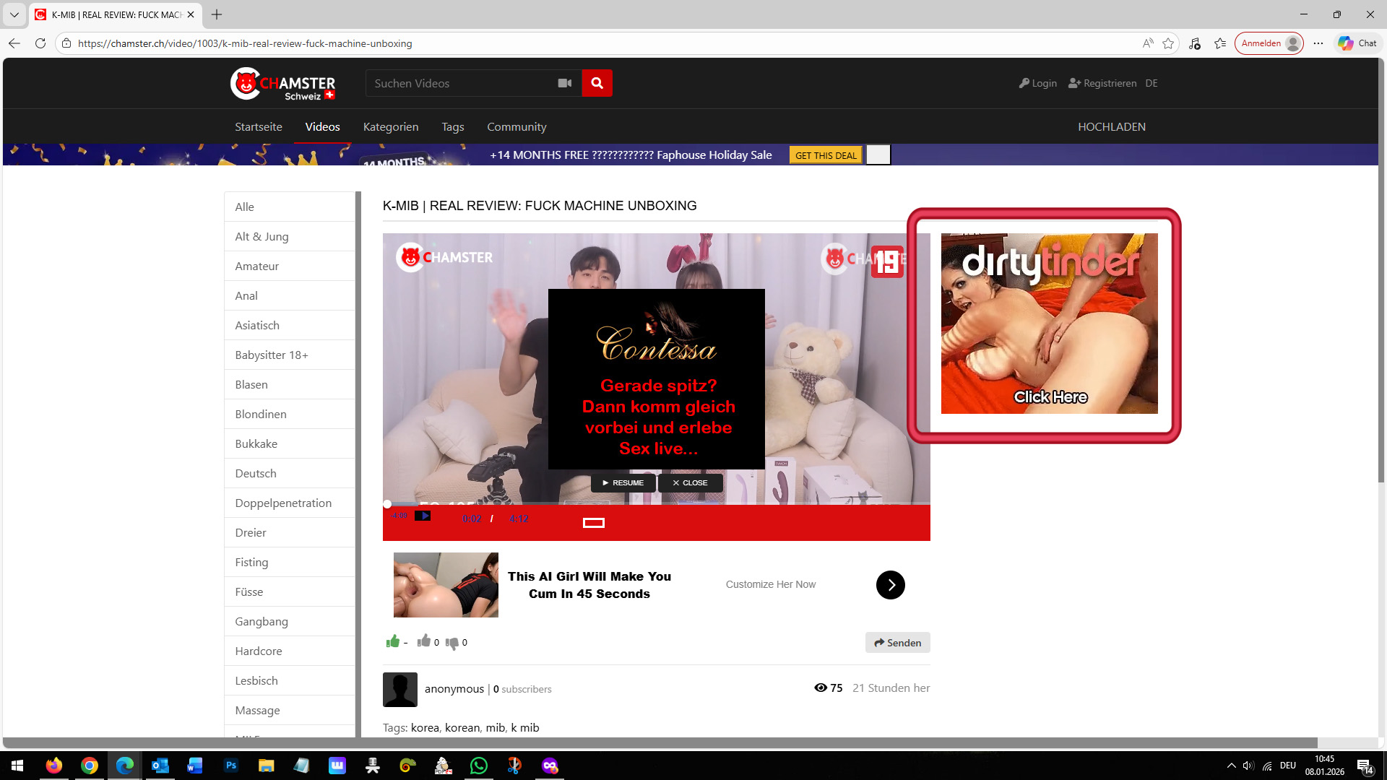1387x780 pixels.
Task: Click the gray thumbs-down dislike icon
Action: (452, 643)
